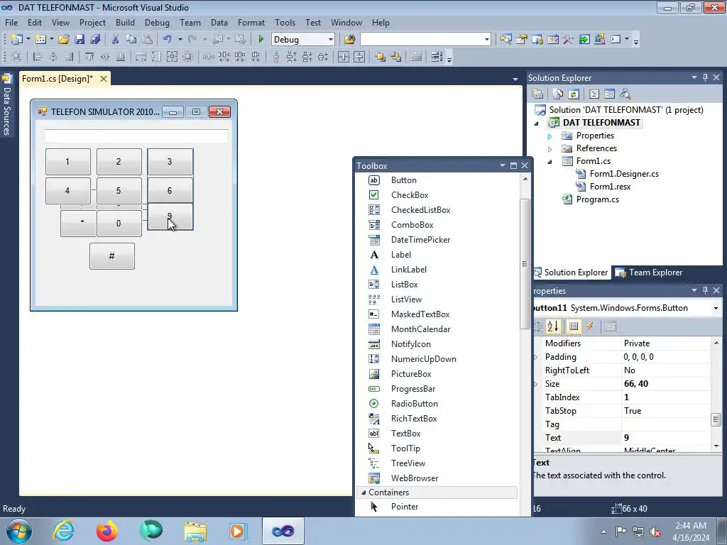
Task: Click the # button on the form
Action: (x=111, y=255)
